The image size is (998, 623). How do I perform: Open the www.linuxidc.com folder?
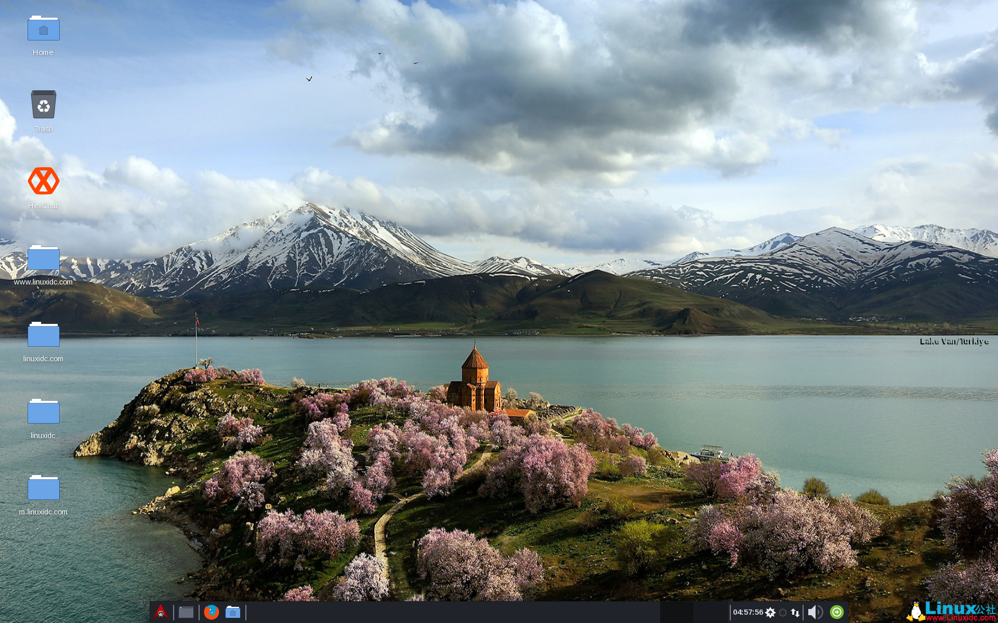click(44, 259)
